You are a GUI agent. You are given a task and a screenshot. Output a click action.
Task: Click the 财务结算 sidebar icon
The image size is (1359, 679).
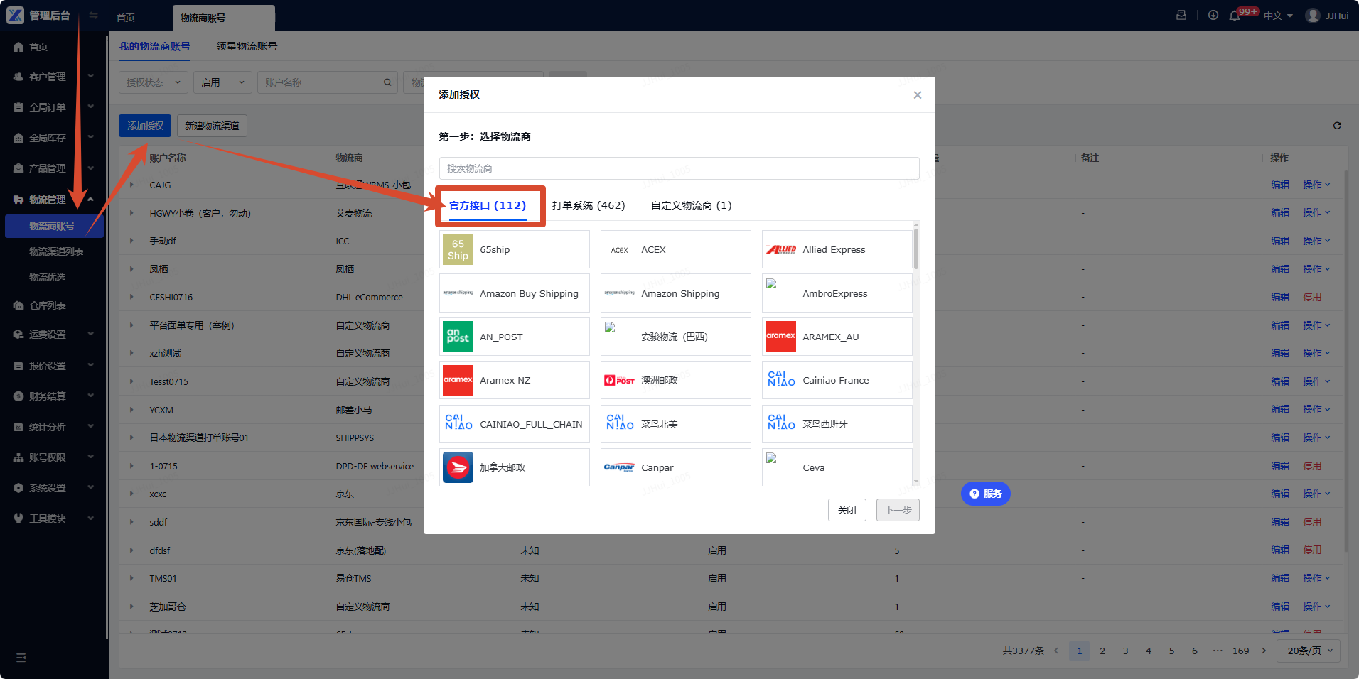pyautogui.click(x=18, y=396)
